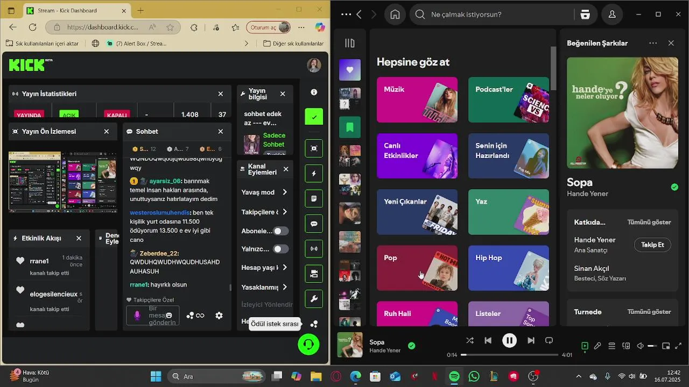Click the Sopa album cover image
This screenshot has height=387, width=689.
[x=622, y=113]
